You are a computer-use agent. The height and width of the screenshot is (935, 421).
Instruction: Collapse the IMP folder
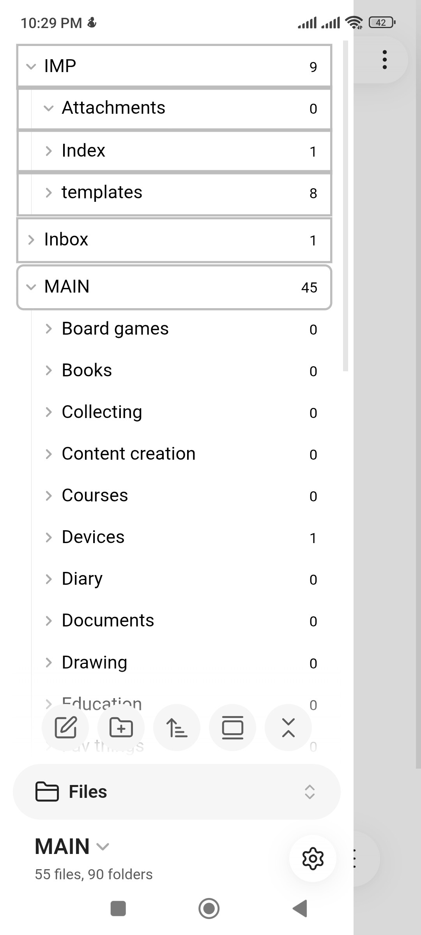point(31,67)
